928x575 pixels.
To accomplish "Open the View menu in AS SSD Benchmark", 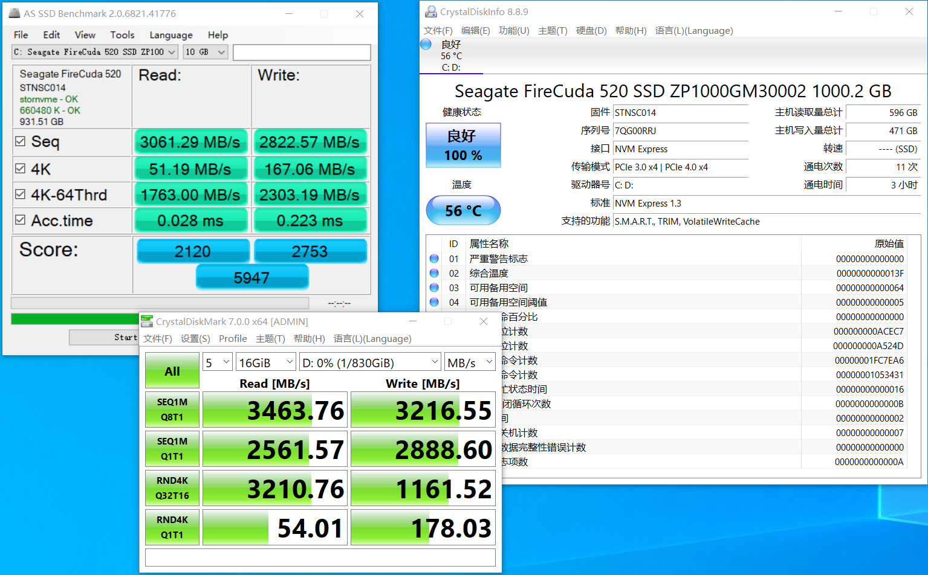I will tap(85, 35).
